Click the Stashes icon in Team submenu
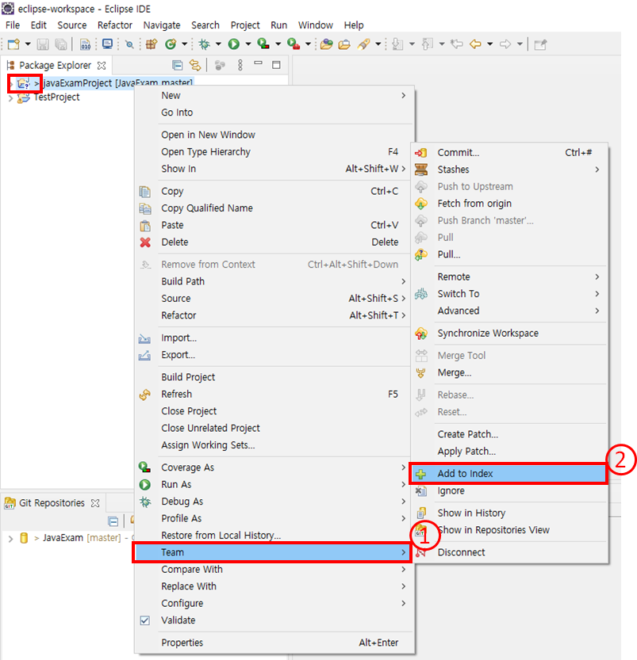This screenshot has height=660, width=637. pyautogui.click(x=421, y=170)
